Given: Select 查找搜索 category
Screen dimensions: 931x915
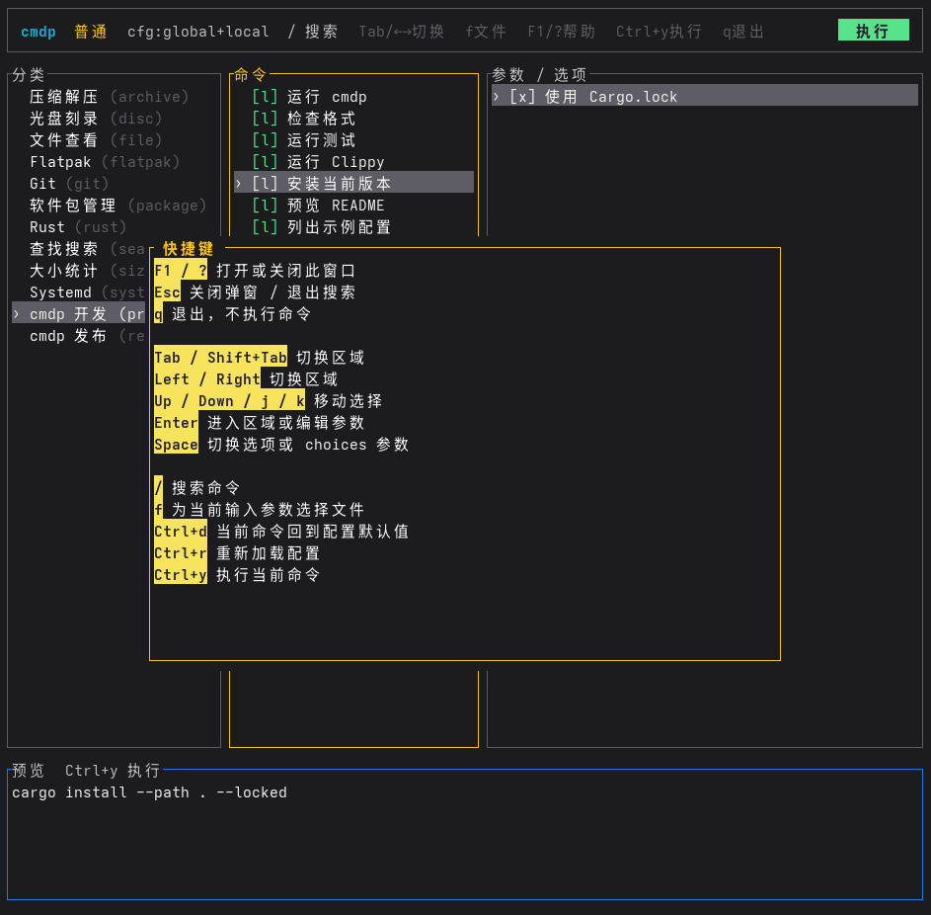Looking at the screenshot, I should (x=87, y=249).
